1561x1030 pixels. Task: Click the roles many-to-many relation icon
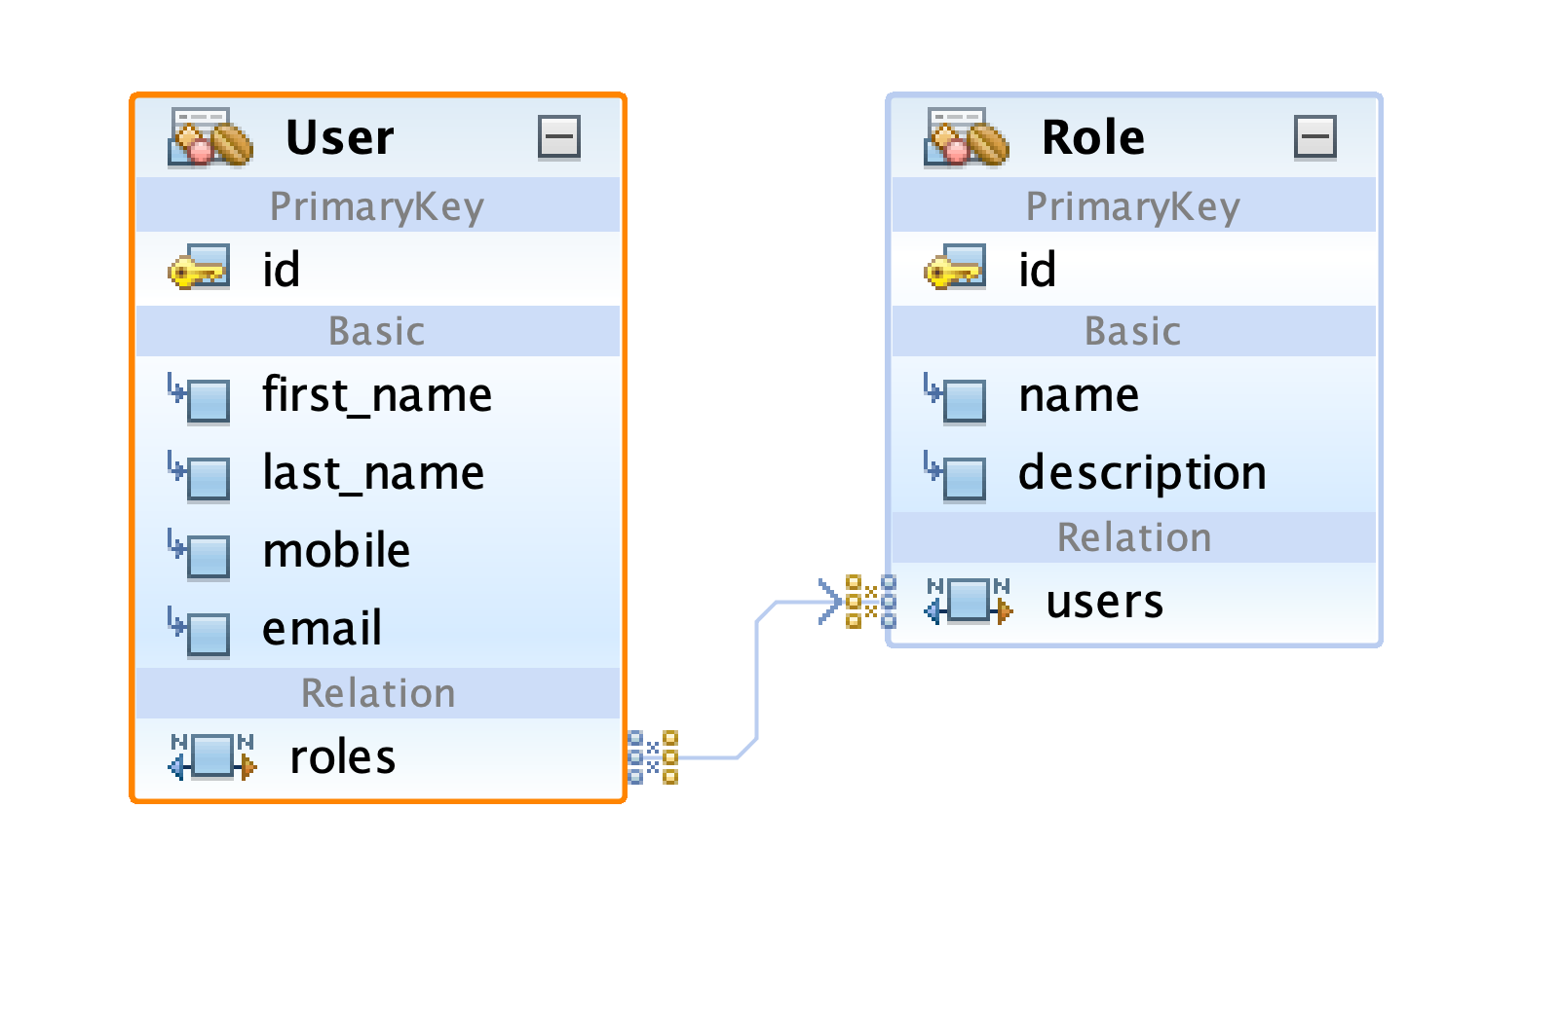(x=211, y=756)
